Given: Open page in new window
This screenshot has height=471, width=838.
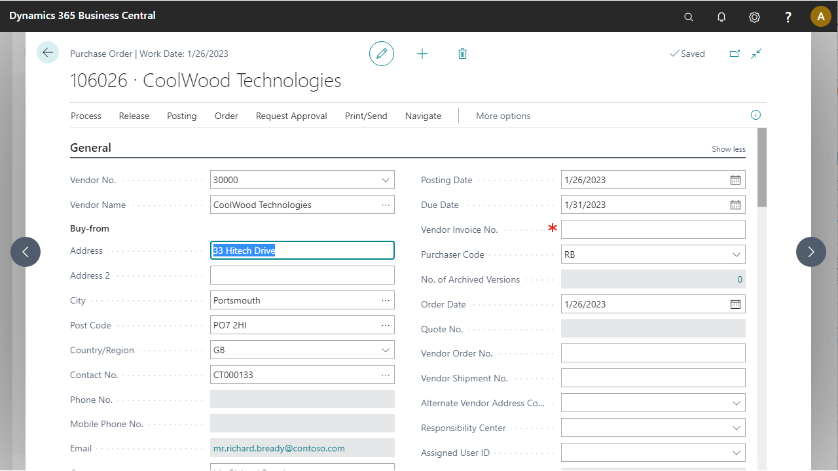Looking at the screenshot, I should (735, 54).
